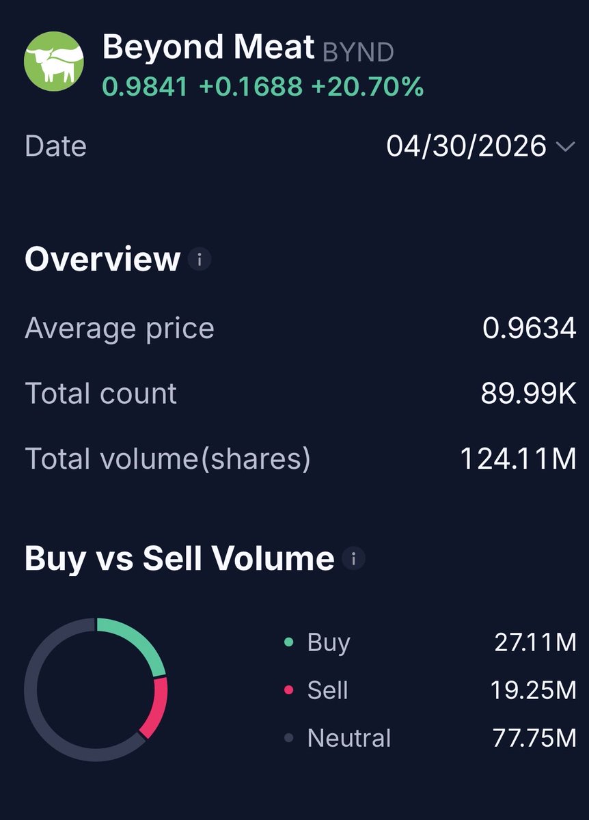Tap the total volume value 124.11M
589x820 pixels.
(x=518, y=459)
